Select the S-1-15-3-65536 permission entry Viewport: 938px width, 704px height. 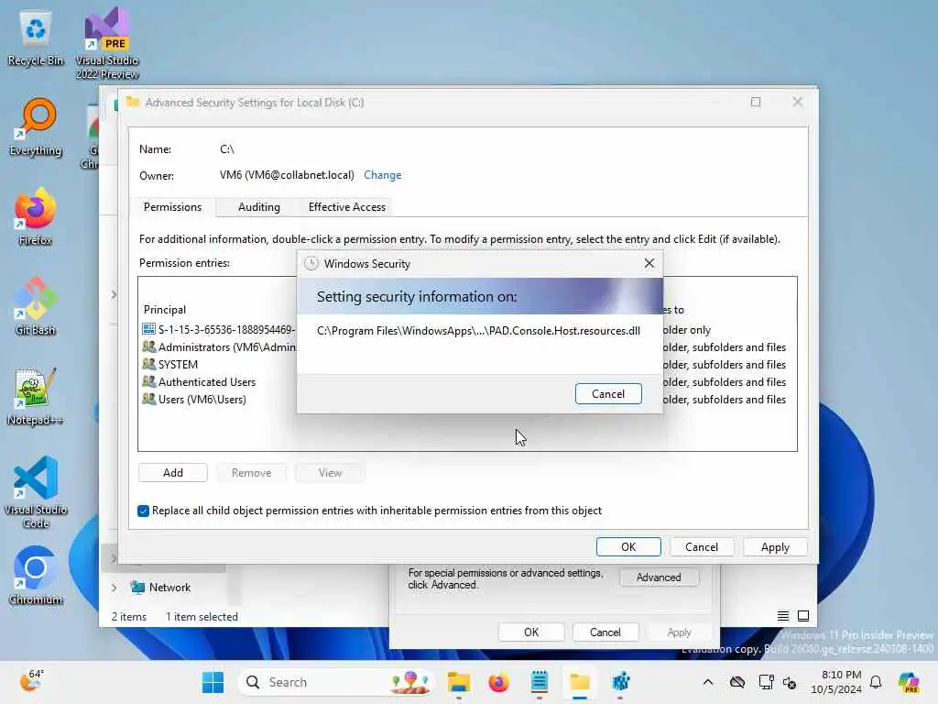pos(218,330)
